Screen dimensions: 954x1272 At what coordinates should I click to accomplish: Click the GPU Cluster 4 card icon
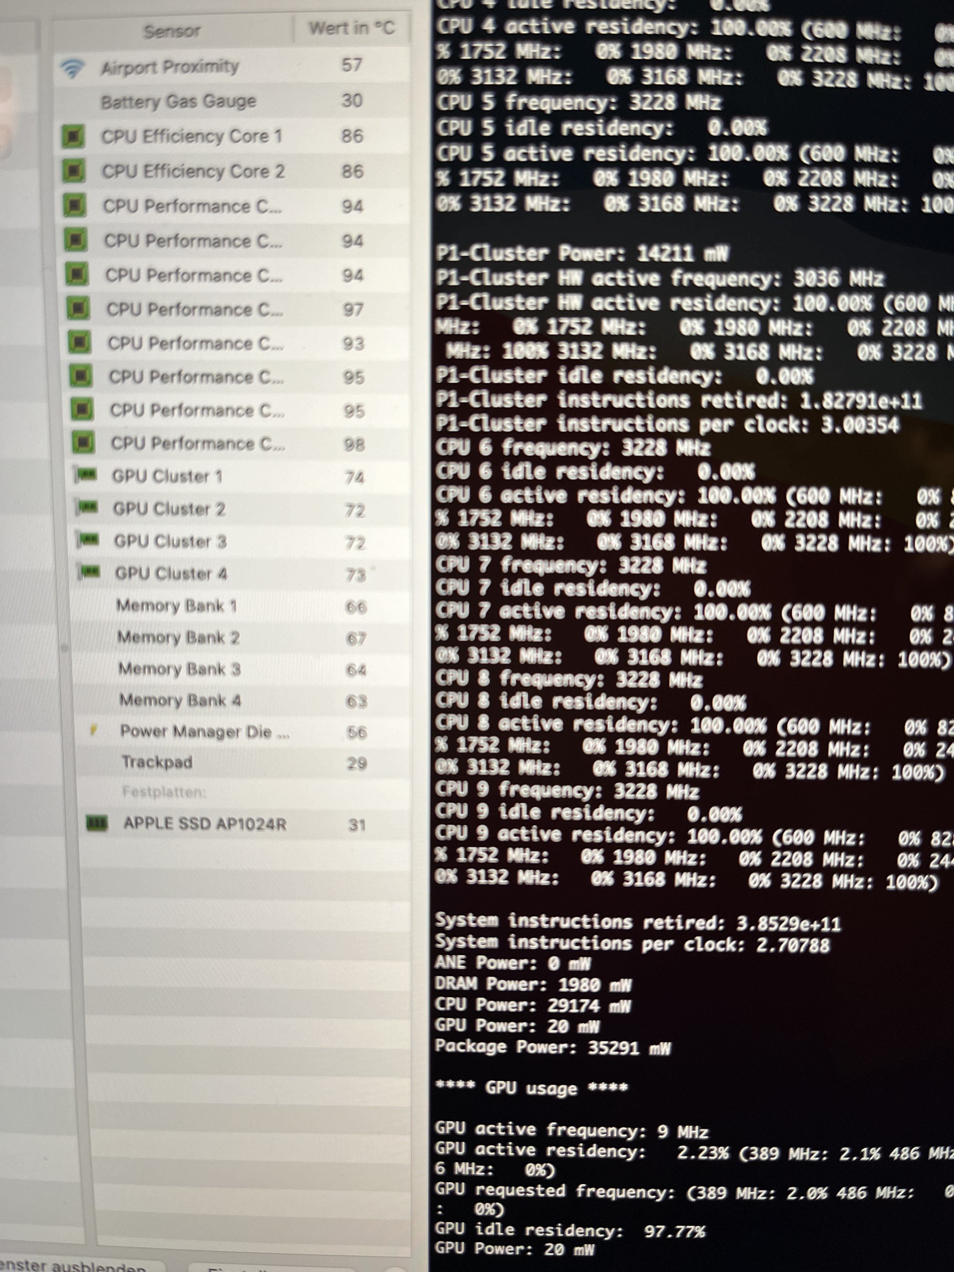(90, 572)
